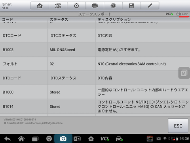Open the floating M shortcut button
The height and width of the screenshot is (143, 190).
tap(184, 73)
